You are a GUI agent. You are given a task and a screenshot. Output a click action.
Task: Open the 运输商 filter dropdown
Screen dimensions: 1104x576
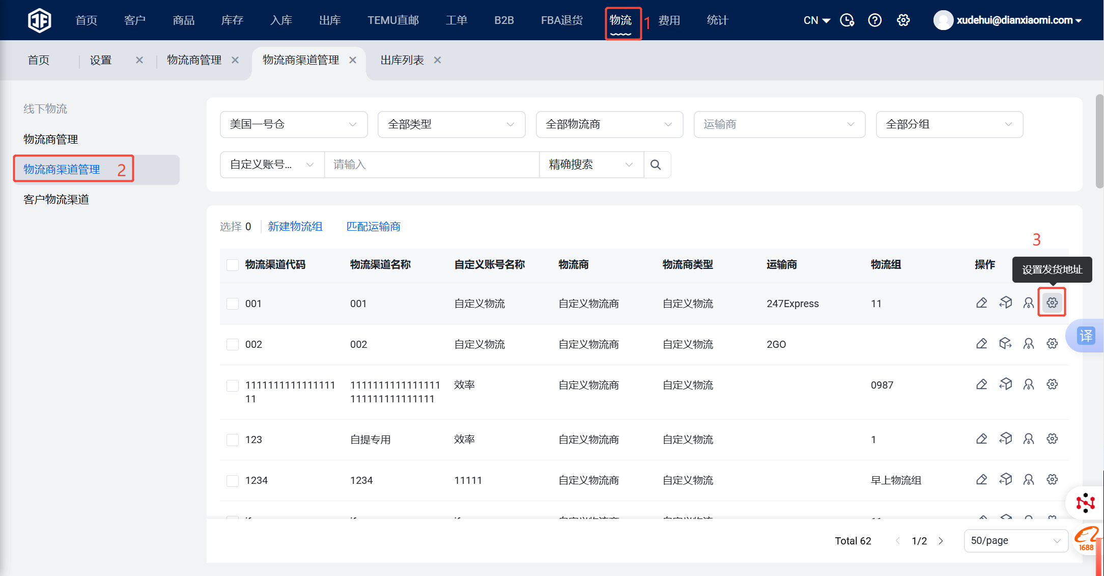[779, 124]
